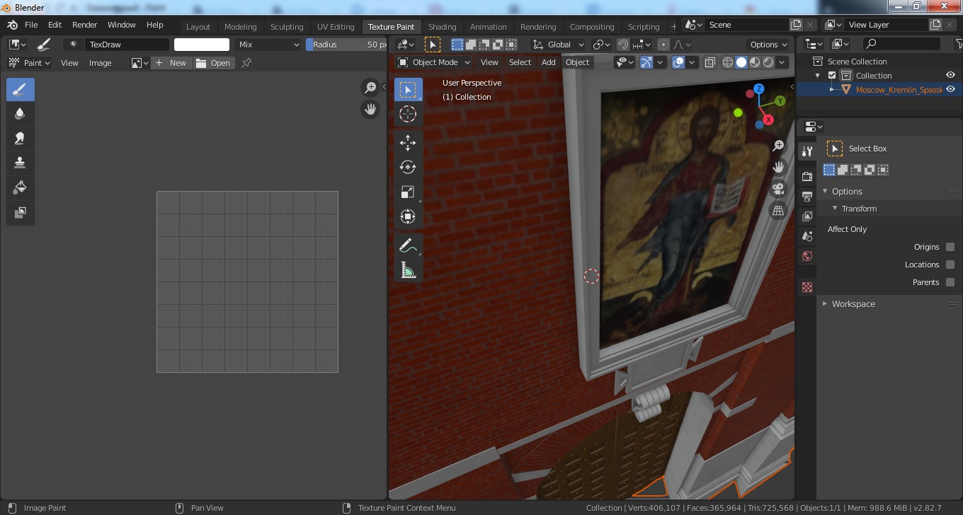Click the viewport pan hand icon
Viewport: 963px width, 515px height.
tap(777, 167)
